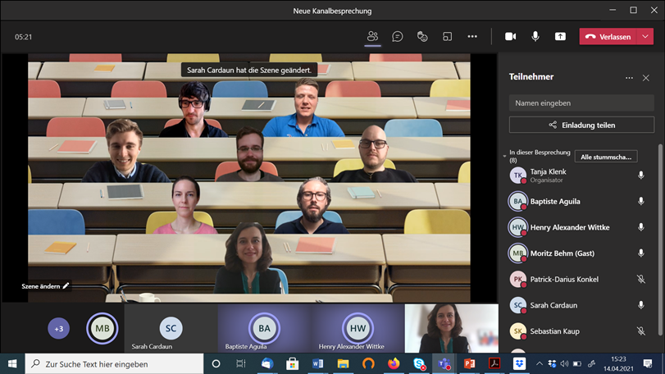Open Skype from taskbar
This screenshot has width=665, height=374.
(x=419, y=364)
